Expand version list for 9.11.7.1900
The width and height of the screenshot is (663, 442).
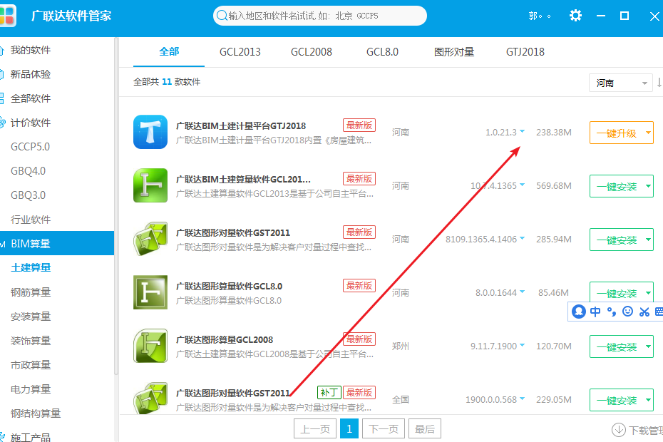coord(522,346)
